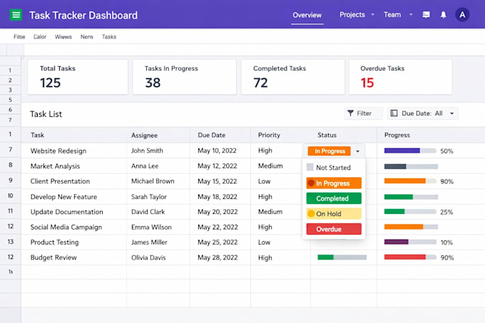
Task: Click assignee Sarah Taylor
Action: (x=149, y=197)
